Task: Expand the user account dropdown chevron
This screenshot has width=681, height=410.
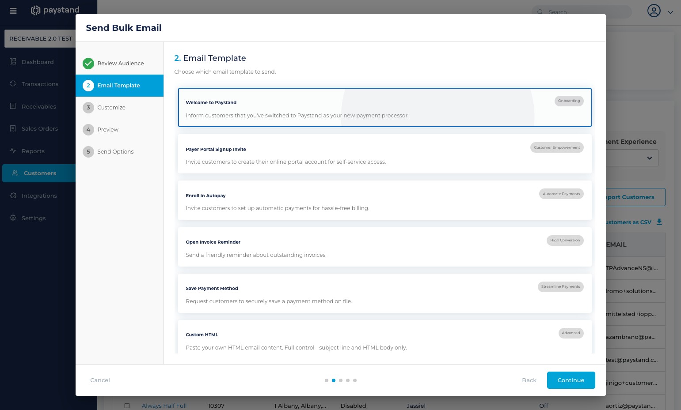Action: point(670,12)
